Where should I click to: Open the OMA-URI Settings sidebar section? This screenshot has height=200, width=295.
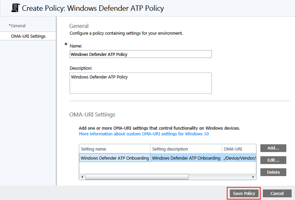[x=28, y=36]
